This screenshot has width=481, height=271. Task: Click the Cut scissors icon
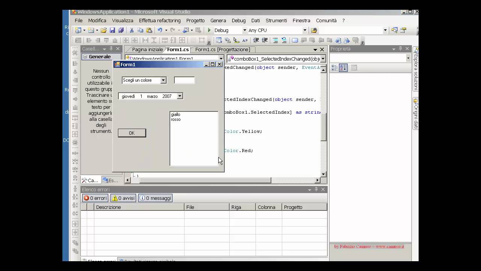(x=132, y=30)
